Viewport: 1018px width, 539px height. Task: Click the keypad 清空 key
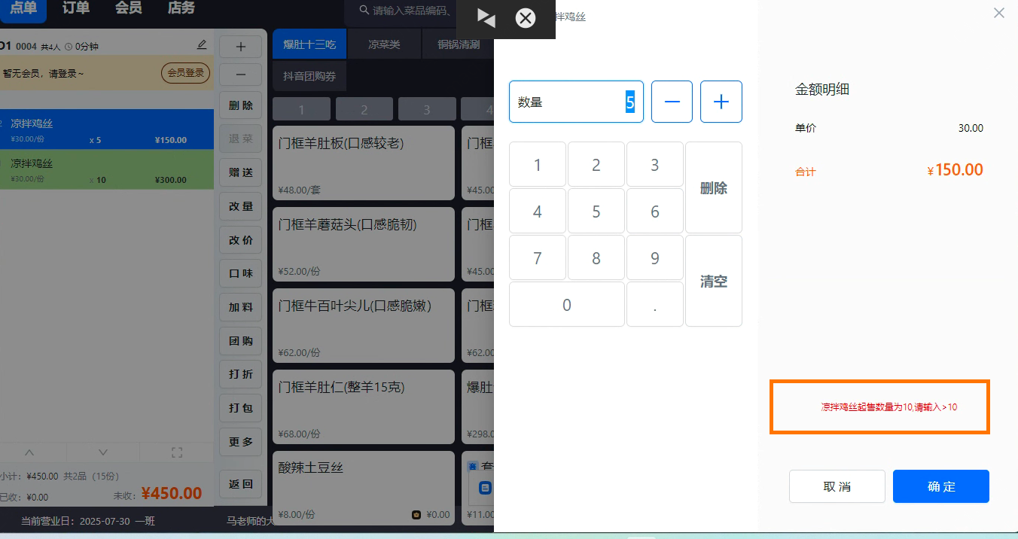click(714, 281)
